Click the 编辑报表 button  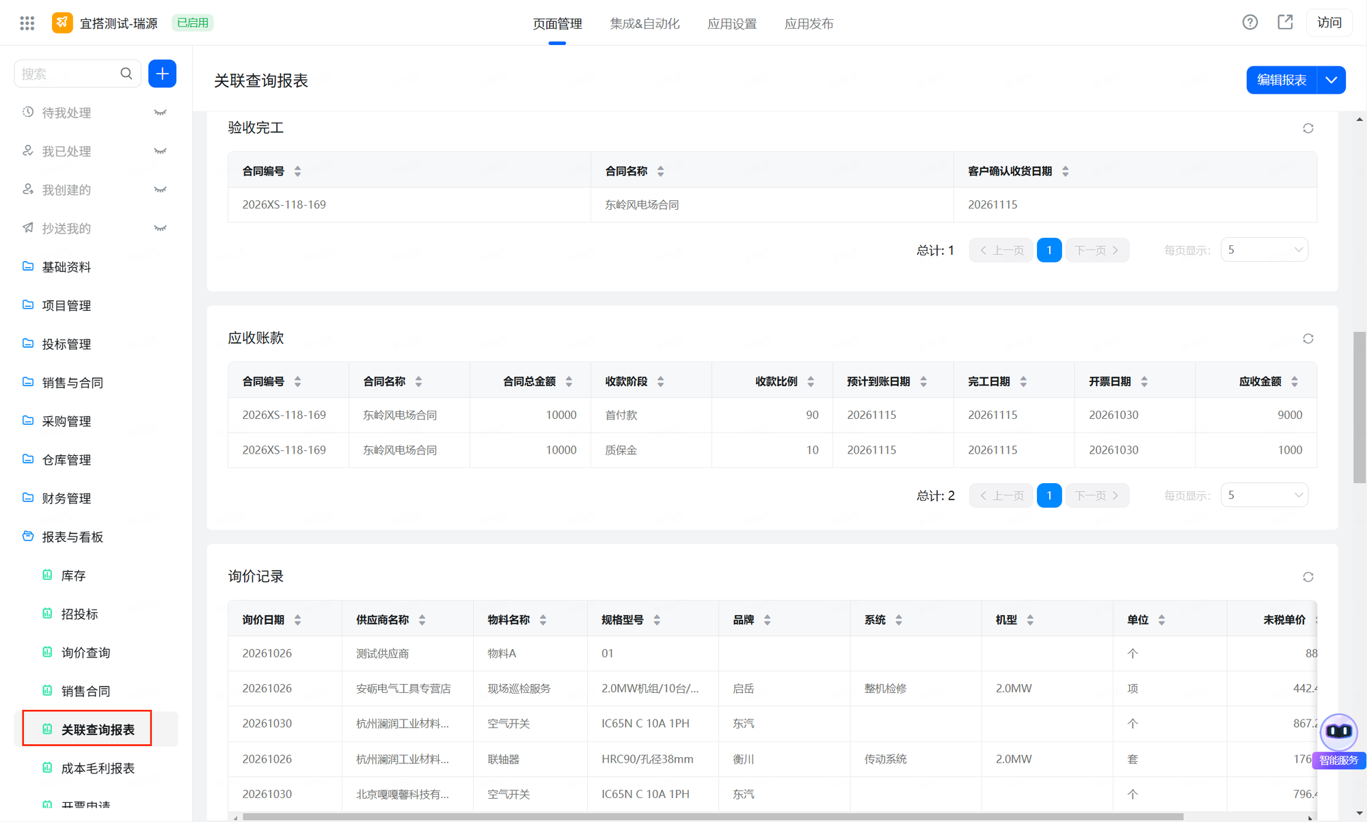point(1282,80)
